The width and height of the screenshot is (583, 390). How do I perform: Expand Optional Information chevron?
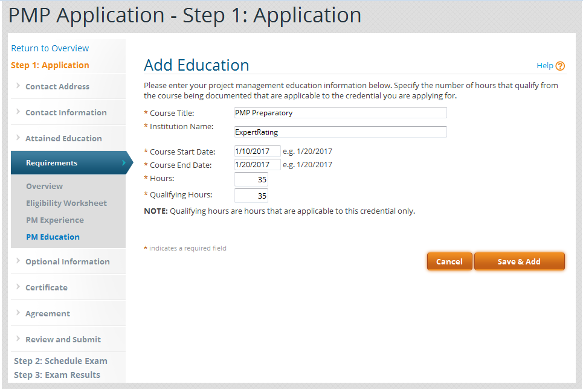[18, 261]
